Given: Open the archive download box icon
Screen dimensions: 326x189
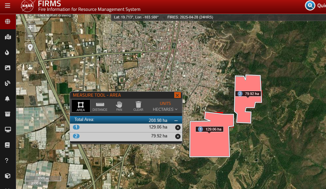Looking at the screenshot, I should click(x=8, y=114).
